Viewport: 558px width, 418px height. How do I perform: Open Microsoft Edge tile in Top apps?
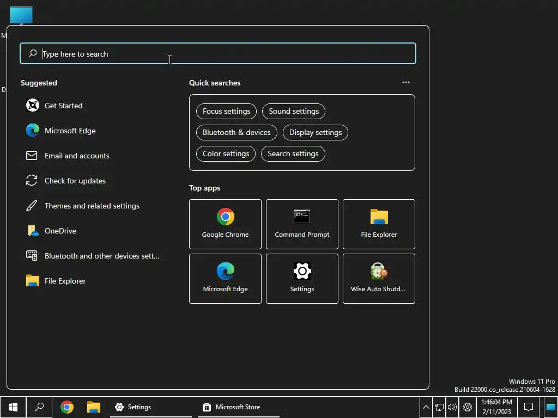pos(225,279)
